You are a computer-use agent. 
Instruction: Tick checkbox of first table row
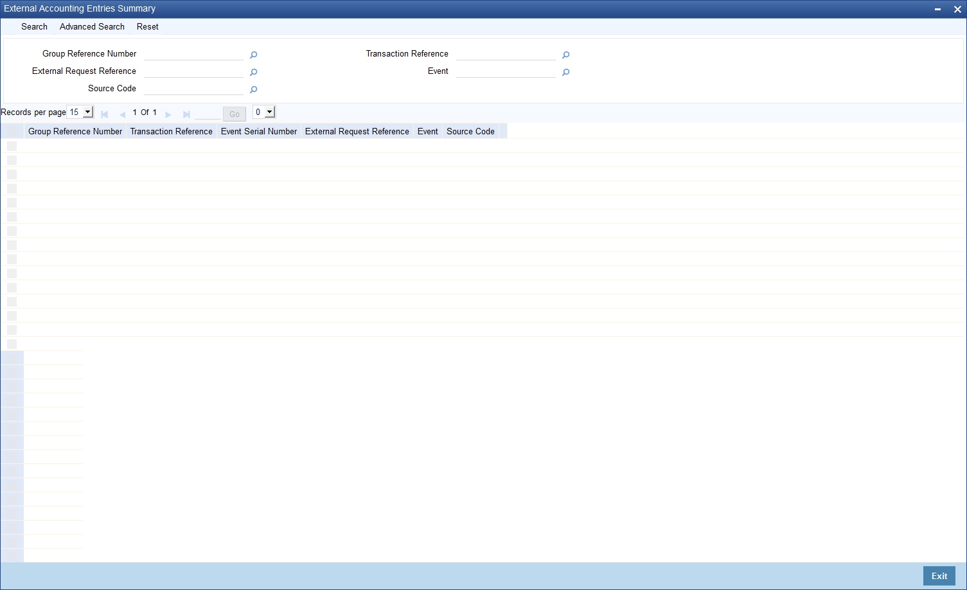[12, 146]
